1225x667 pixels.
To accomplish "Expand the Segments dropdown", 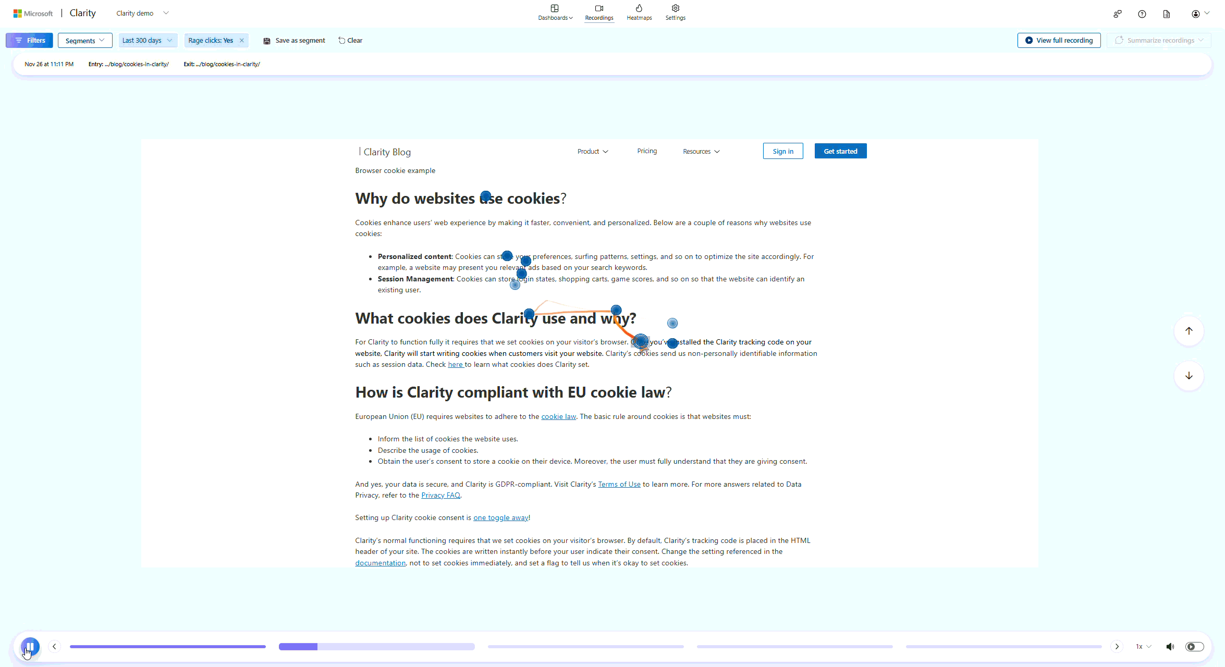I will (x=85, y=40).
